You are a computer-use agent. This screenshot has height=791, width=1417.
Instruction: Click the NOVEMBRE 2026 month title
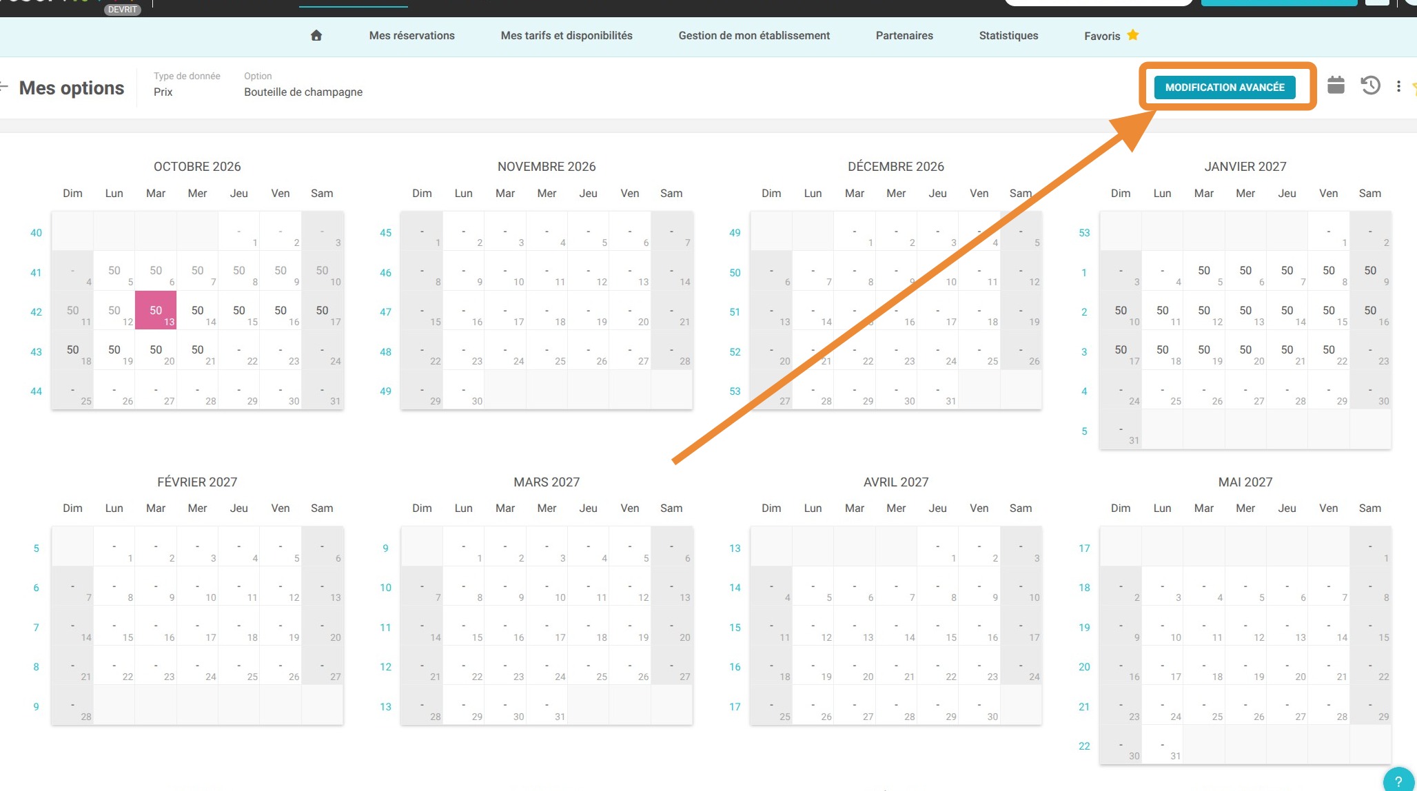click(547, 167)
